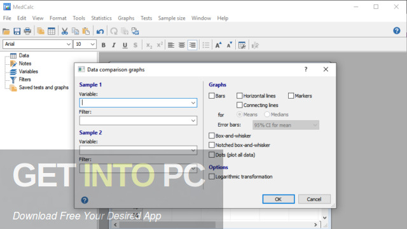
Task: Click the Print toolbar icon
Action: tap(27, 31)
